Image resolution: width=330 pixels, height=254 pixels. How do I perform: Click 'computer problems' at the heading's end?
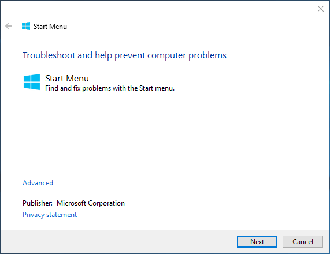187,55
